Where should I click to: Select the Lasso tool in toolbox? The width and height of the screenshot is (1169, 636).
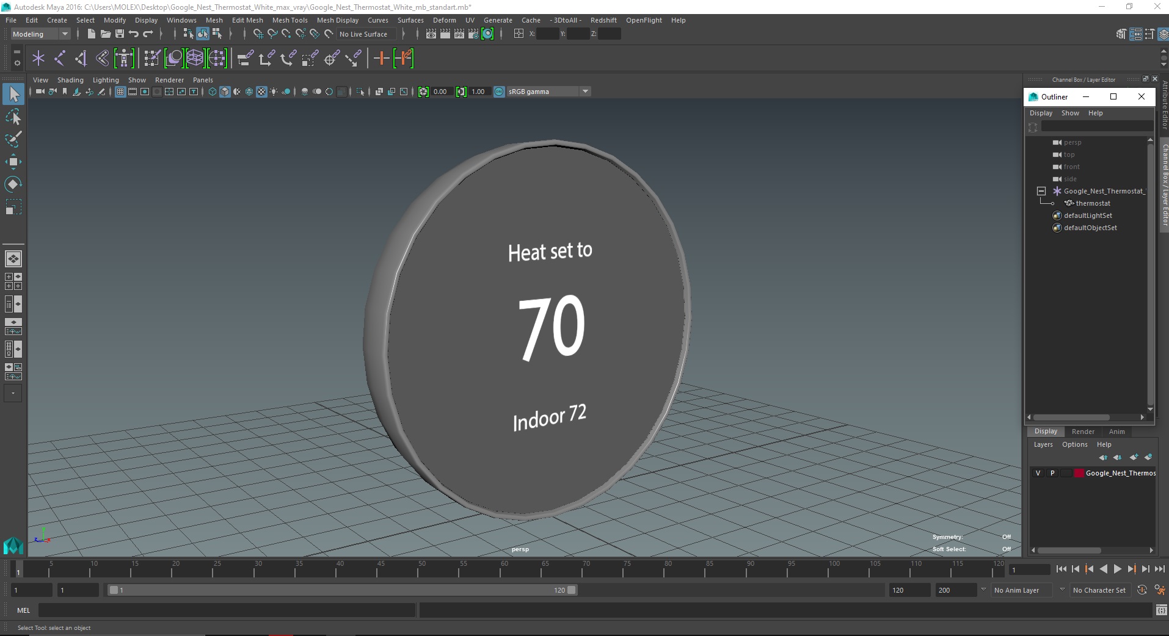point(13,117)
